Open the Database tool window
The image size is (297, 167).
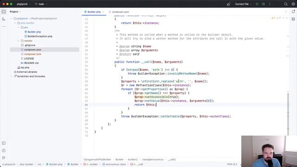point(293,19)
